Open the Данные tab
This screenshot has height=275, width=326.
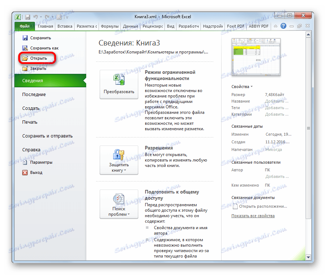[x=130, y=27]
